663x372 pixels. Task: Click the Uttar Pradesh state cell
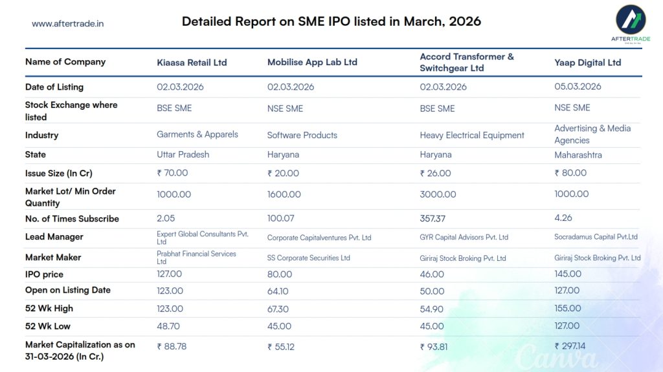184,154
